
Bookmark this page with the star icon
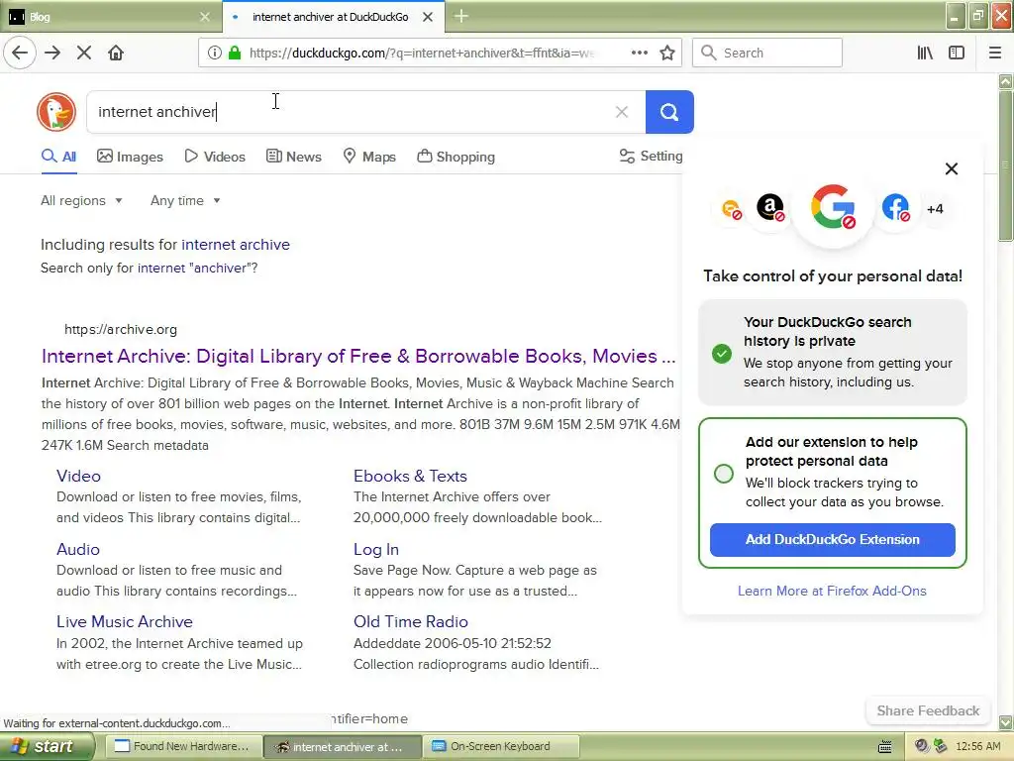click(667, 53)
